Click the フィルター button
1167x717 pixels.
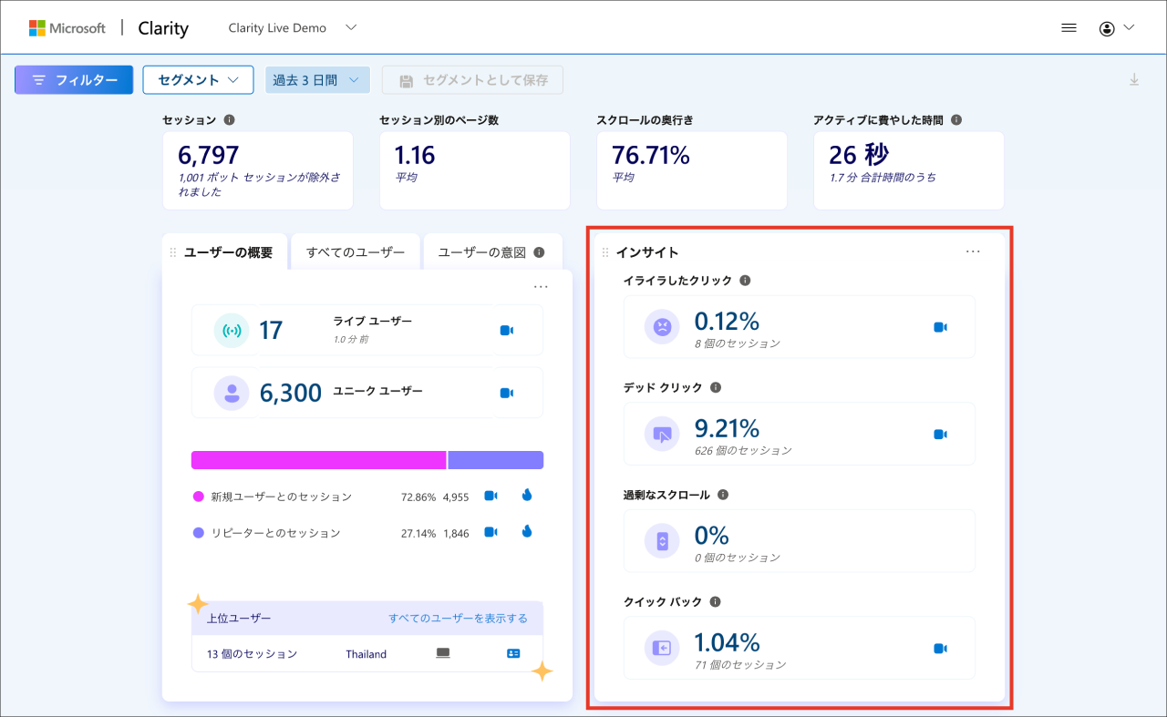pyautogui.click(x=74, y=80)
